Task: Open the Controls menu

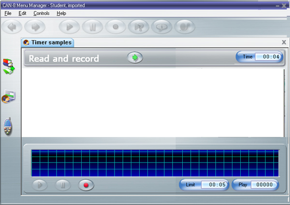Action: click(x=42, y=14)
